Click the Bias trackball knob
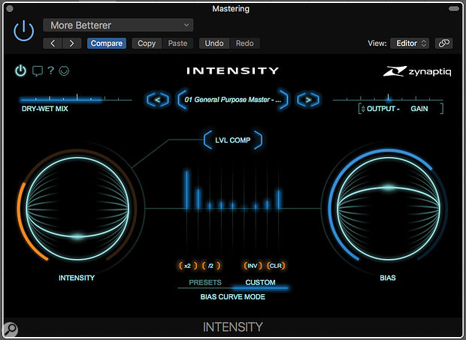466x340 pixels. [388, 208]
